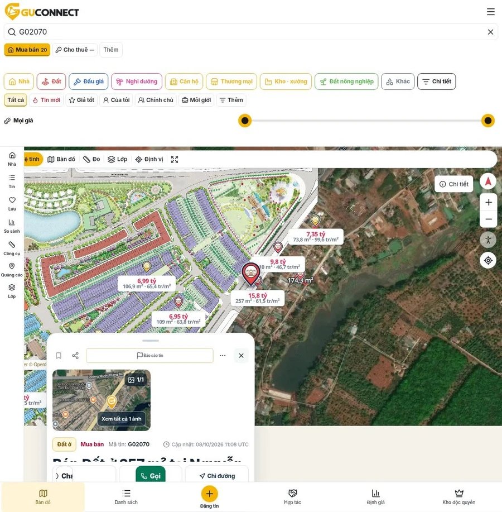Center map on my location
This screenshot has width=502, height=512.
click(488, 261)
